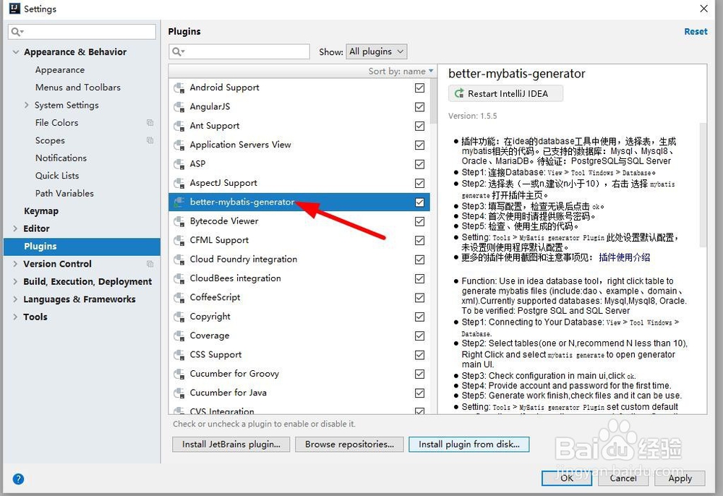Screen dimensions: 723x496
Task: Select Keymap in settings tree
Action: (41, 211)
